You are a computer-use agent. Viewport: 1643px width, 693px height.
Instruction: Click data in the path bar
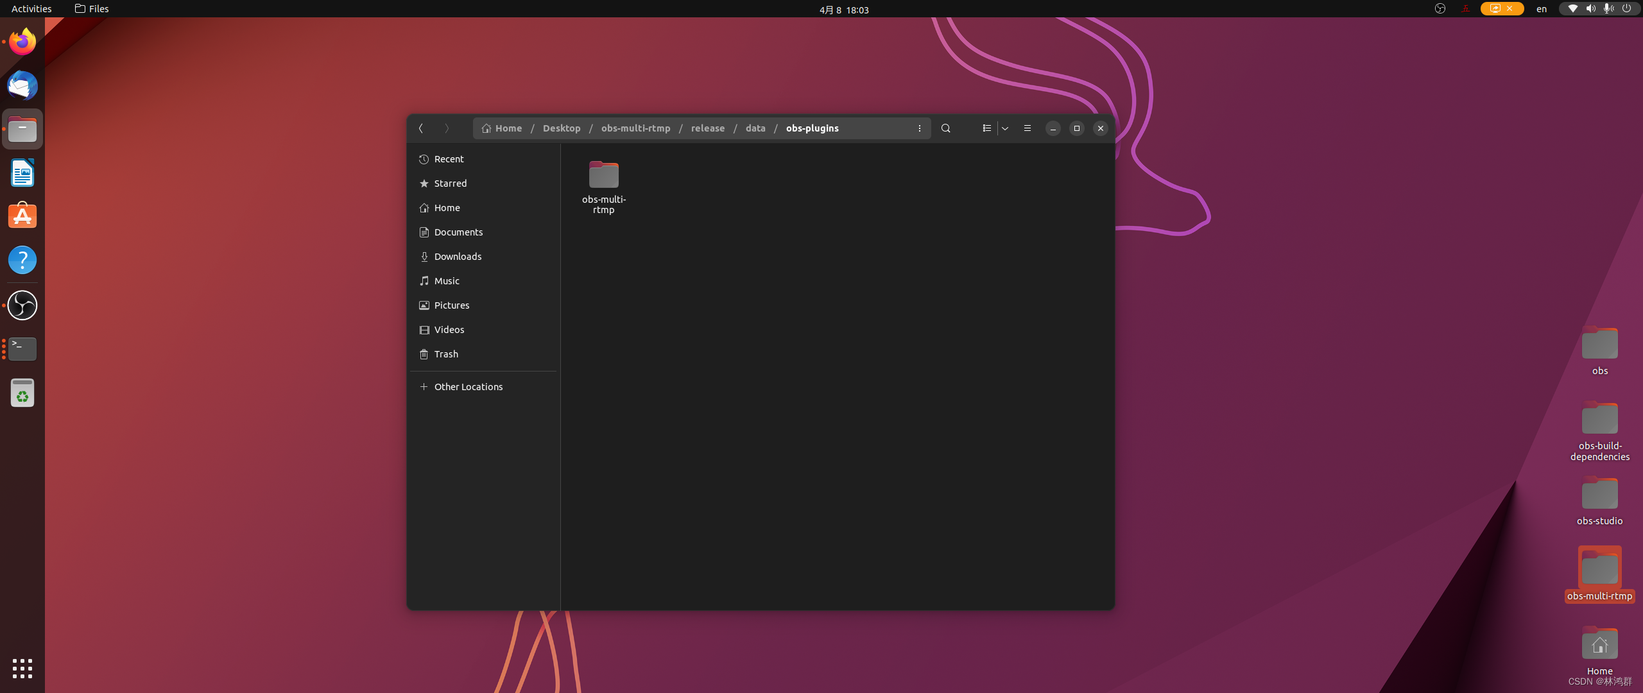(x=755, y=128)
